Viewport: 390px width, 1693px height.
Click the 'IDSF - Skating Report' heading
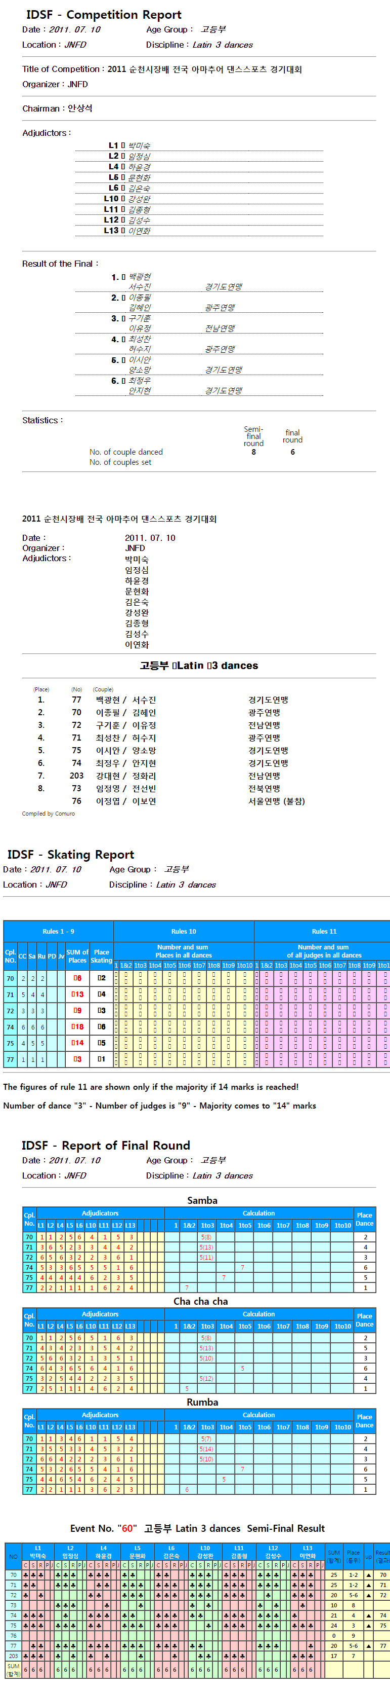71,855
